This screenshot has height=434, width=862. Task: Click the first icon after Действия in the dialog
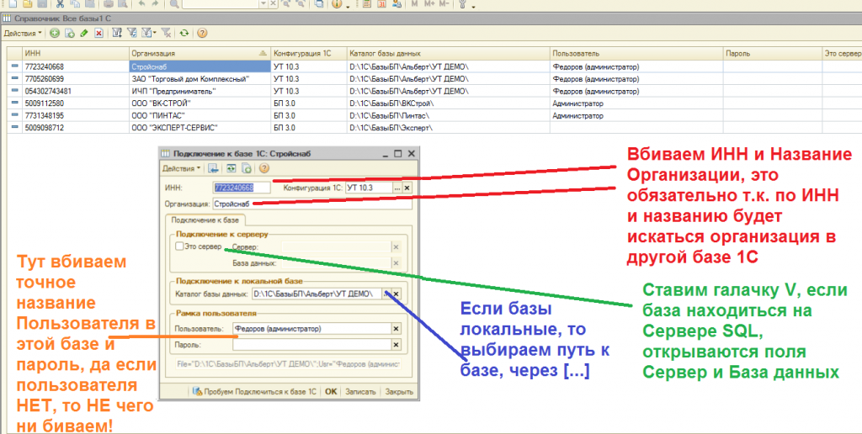pos(213,169)
